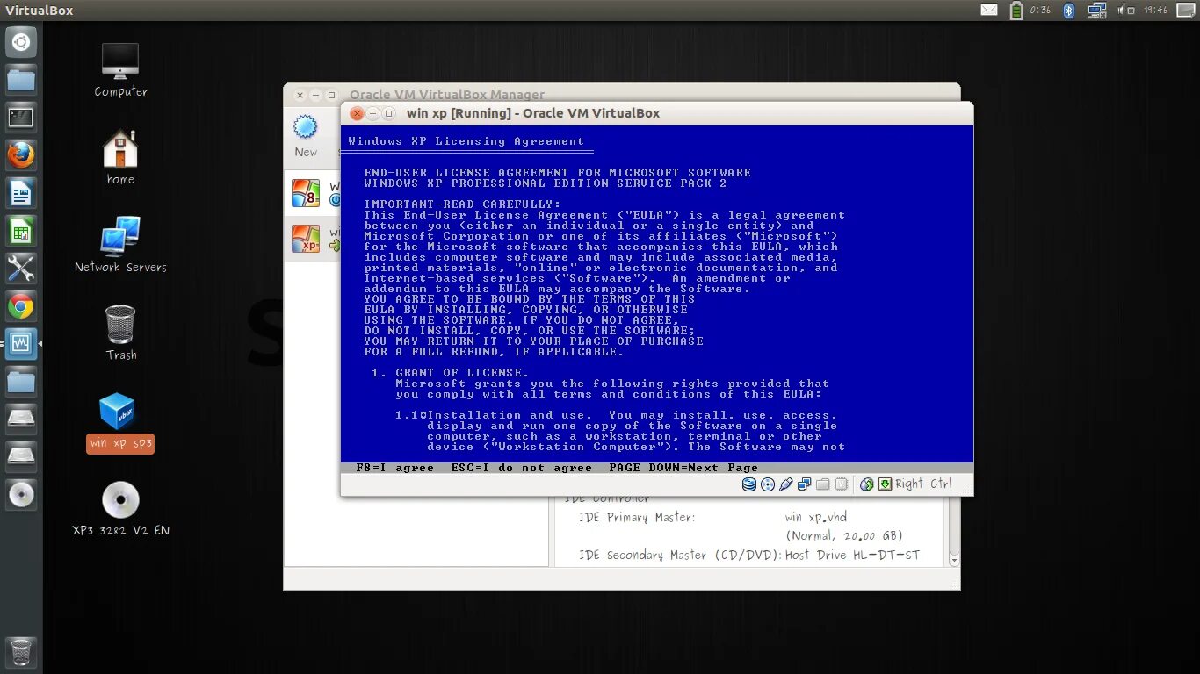Open LibreOffice Calc from the launcher
This screenshot has width=1200, height=674.
coord(21,231)
